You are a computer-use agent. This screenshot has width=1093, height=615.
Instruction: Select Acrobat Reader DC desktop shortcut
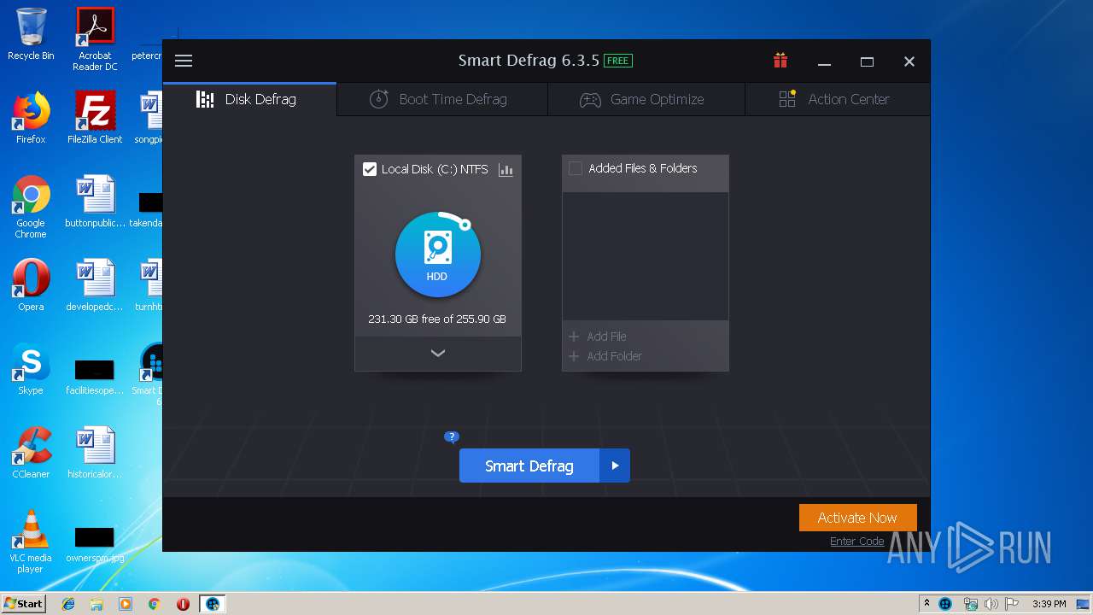[95, 39]
